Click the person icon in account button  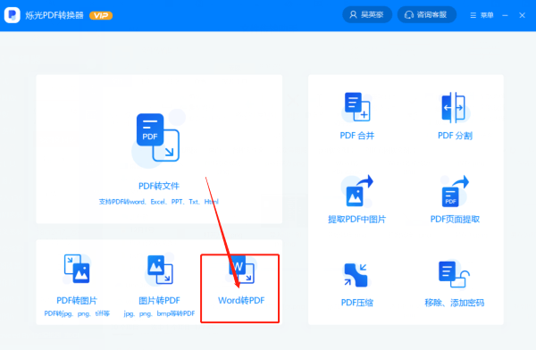(353, 14)
